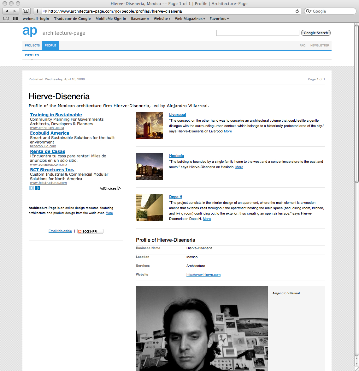Image resolution: width=359 pixels, height=371 pixels.
Task: Open the PROFILES sub-tab
Action: click(32, 55)
